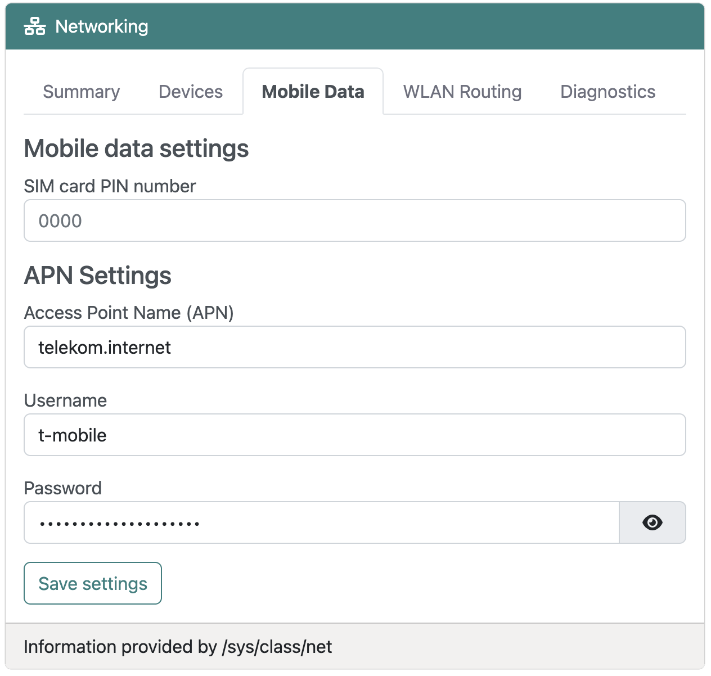
Task: Open the Diagnostics tab
Action: coord(607,92)
